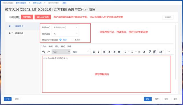Center align the text
Viewport: 183px width, 105px height.
(x=109, y=52)
